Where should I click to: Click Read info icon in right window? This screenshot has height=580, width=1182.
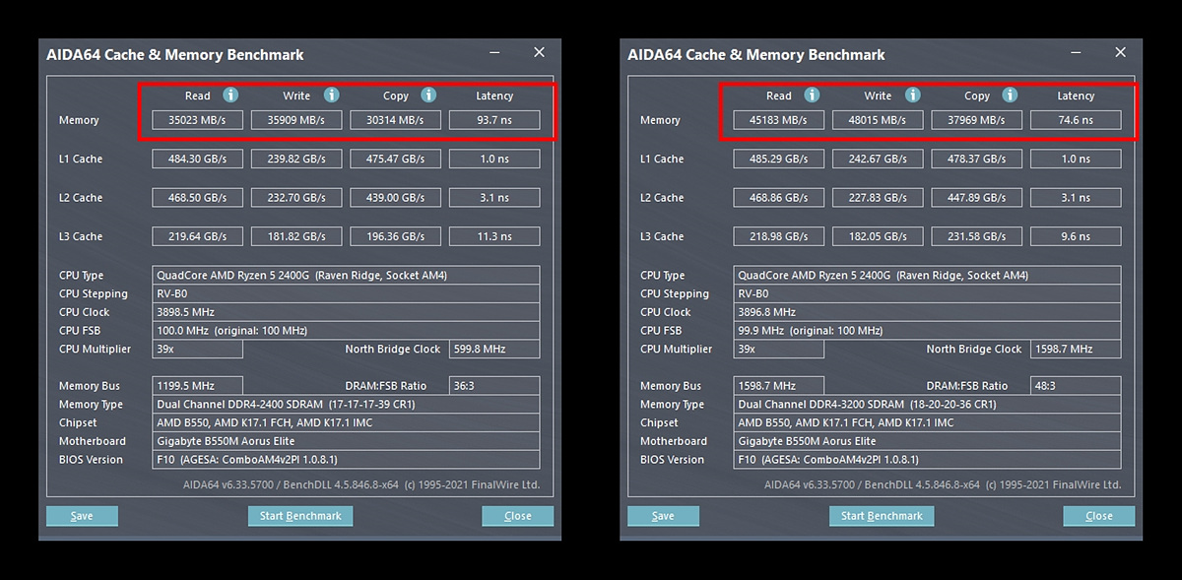(x=812, y=96)
